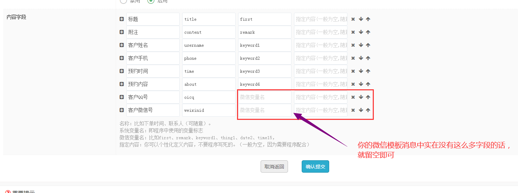Focus the empty 微信变量名 field for 客户QQ号
The image size is (518, 193).
coord(264,97)
